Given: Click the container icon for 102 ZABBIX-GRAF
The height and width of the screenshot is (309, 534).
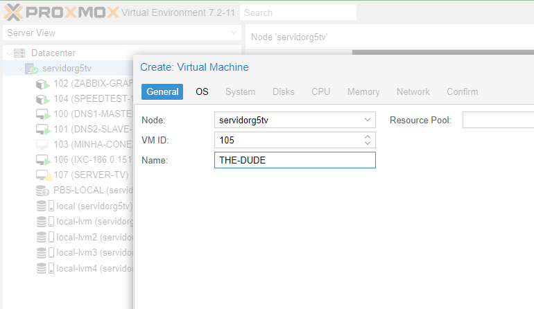Looking at the screenshot, I should (x=43, y=84).
